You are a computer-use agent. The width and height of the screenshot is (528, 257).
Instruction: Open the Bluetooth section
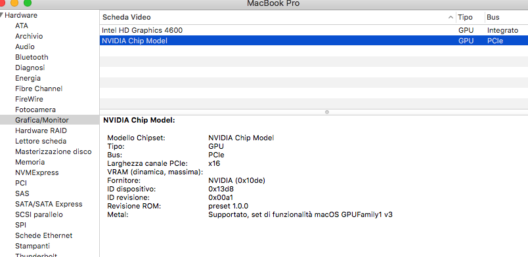pos(32,57)
